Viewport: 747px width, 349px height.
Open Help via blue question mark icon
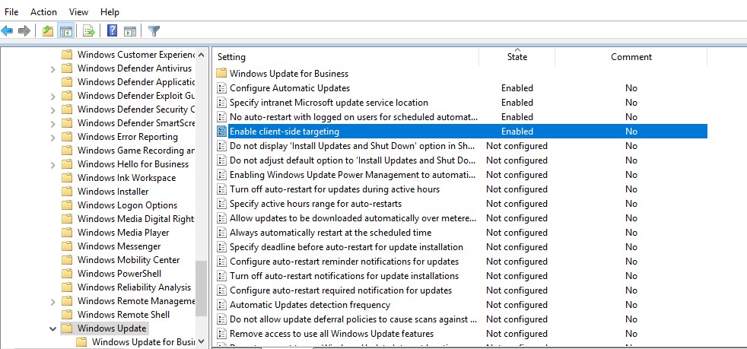coord(112,31)
